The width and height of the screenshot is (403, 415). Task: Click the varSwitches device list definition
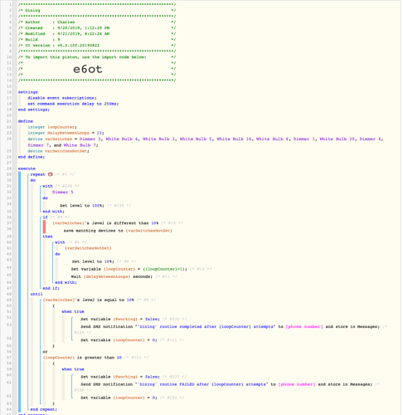206,142
